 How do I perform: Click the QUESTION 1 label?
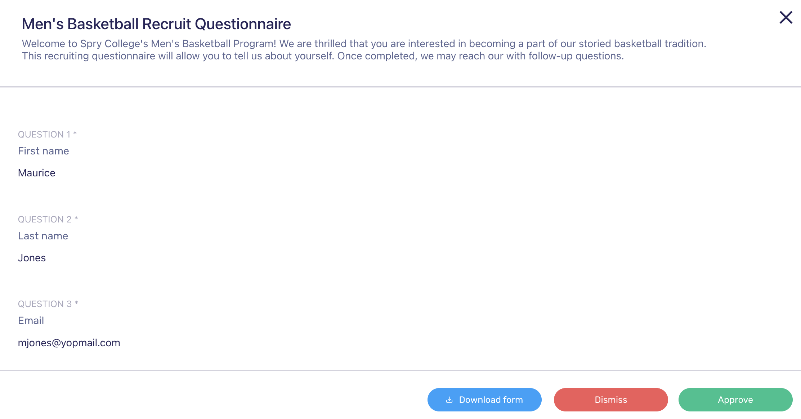click(44, 134)
